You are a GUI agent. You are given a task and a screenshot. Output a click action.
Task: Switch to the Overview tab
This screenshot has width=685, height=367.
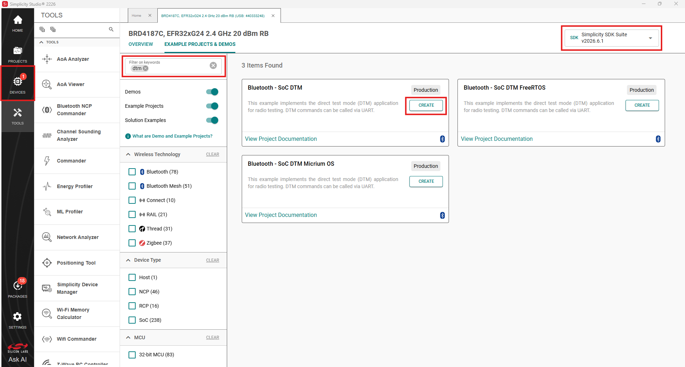point(141,44)
